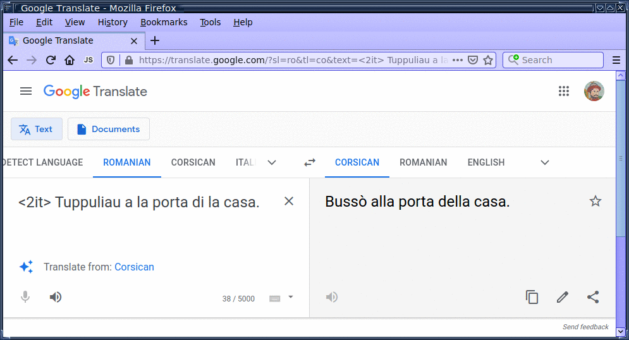This screenshot has width=629, height=340.
Task: Click scrollbar up arrow
Action: click(621, 75)
